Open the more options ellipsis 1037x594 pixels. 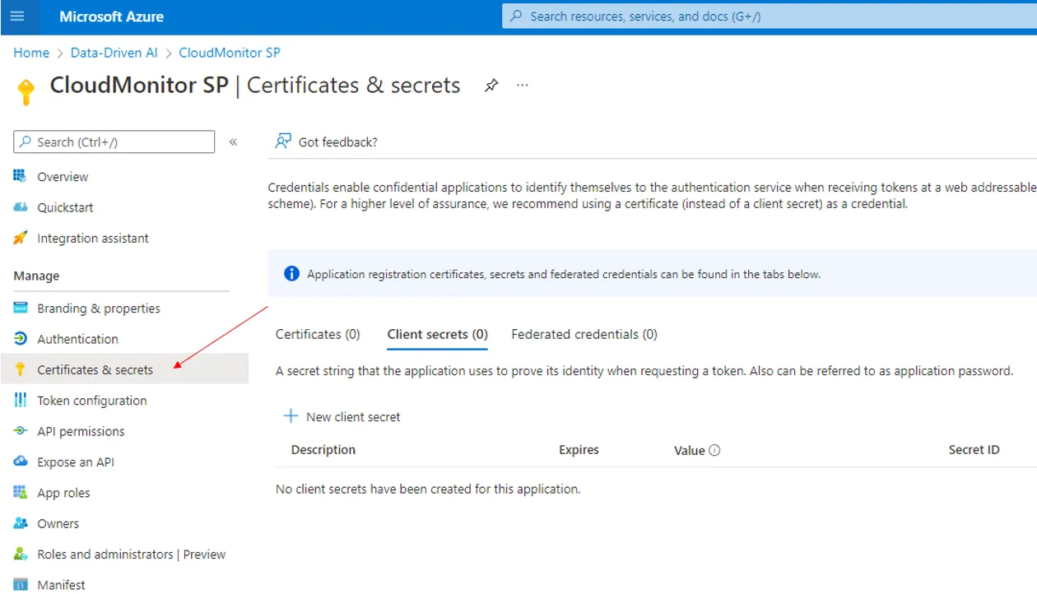coord(522,86)
